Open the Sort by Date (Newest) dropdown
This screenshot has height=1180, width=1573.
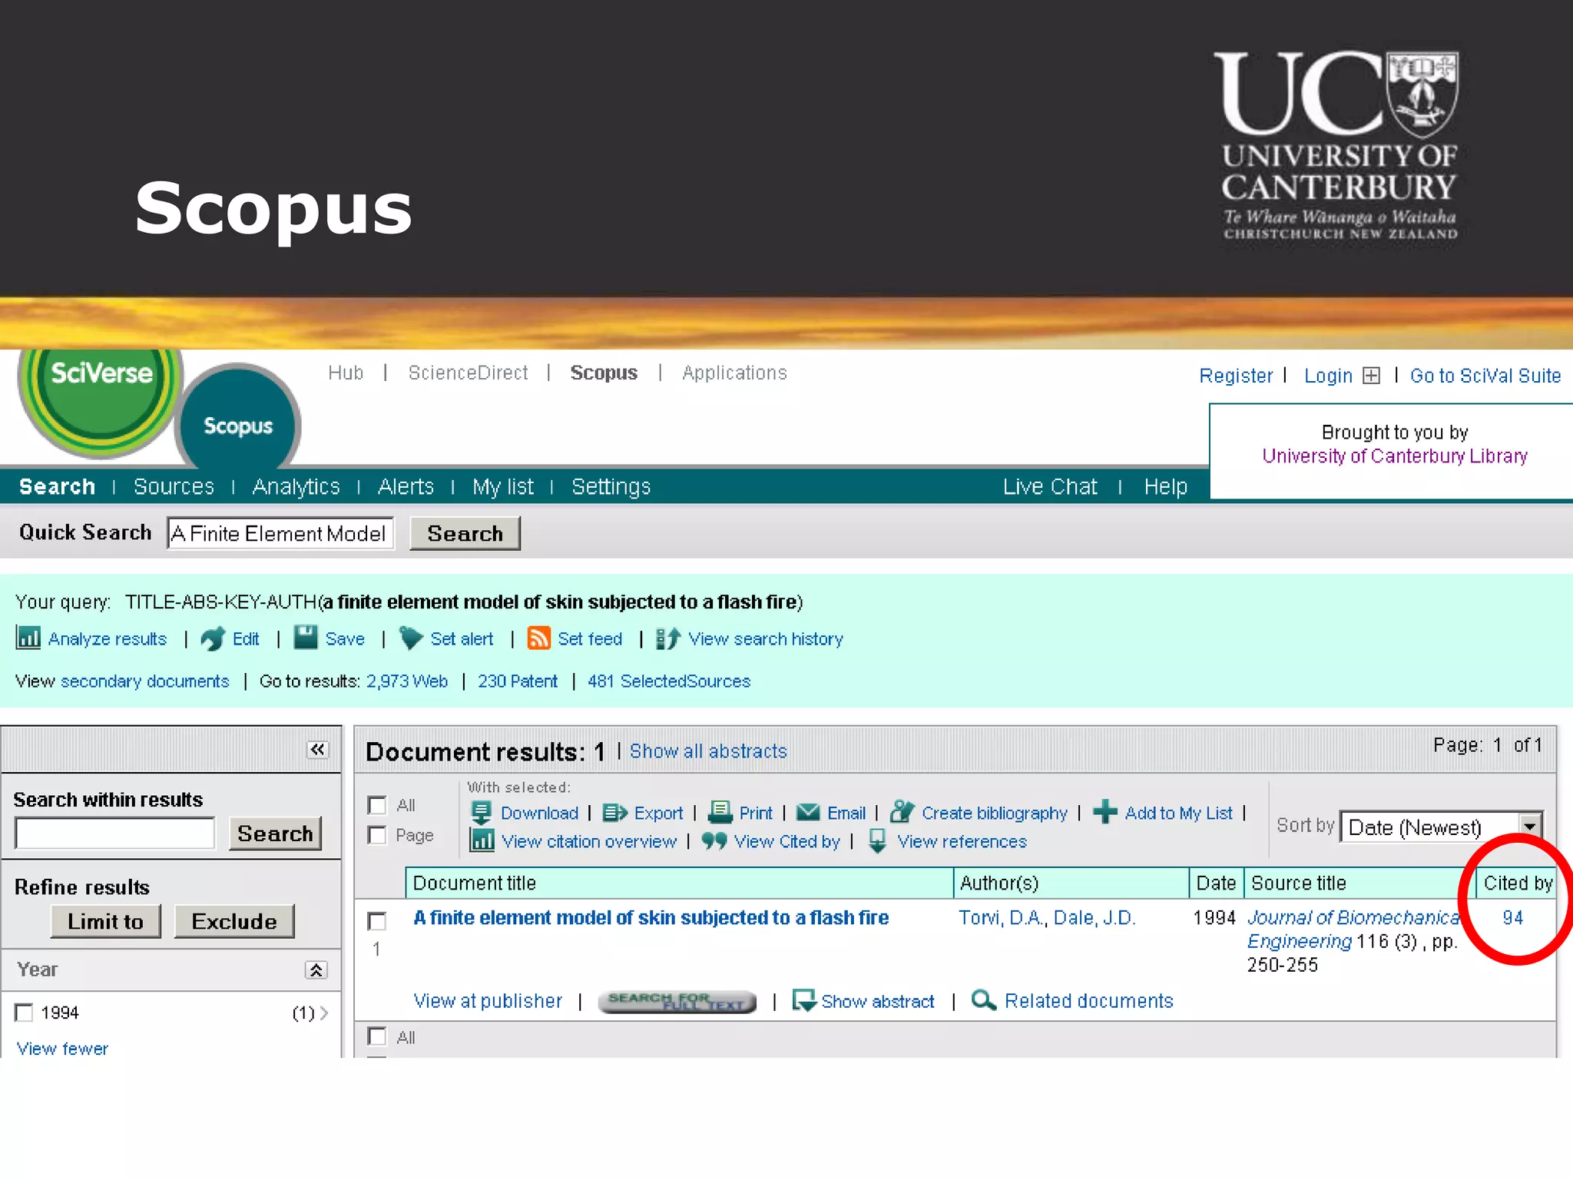(1441, 827)
